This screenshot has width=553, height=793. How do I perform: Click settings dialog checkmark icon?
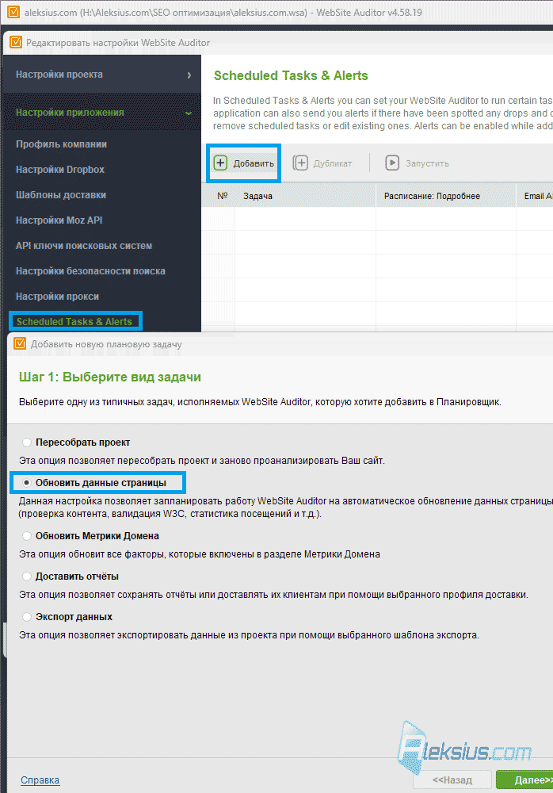pos(16,42)
